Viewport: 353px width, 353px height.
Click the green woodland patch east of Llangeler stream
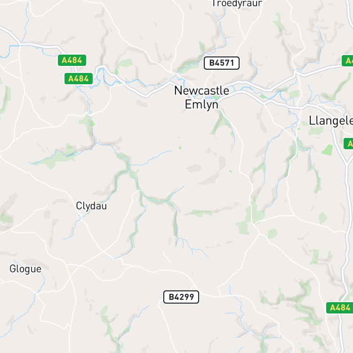(328, 150)
